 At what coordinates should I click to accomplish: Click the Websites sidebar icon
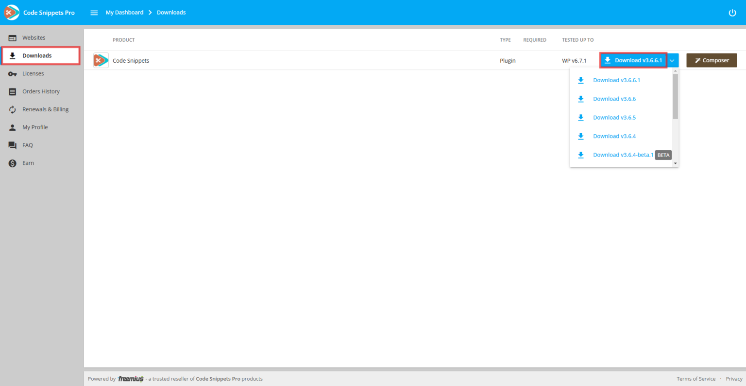click(x=13, y=38)
